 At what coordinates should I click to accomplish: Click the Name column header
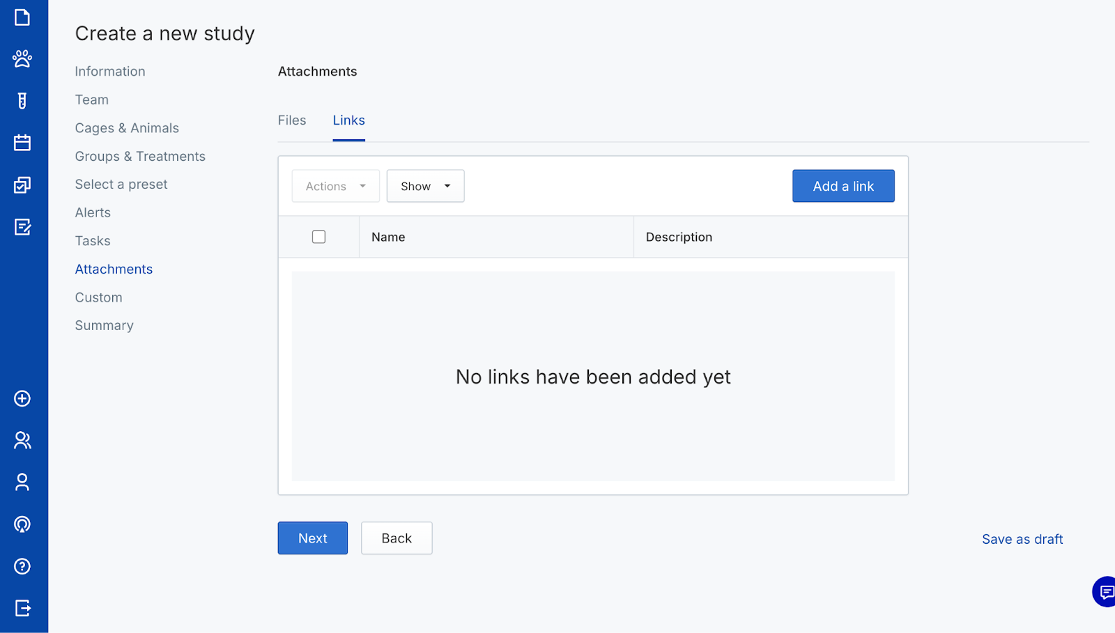point(388,237)
